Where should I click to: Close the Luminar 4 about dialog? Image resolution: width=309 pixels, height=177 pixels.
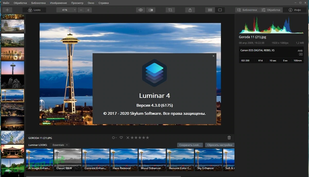coord(213,56)
